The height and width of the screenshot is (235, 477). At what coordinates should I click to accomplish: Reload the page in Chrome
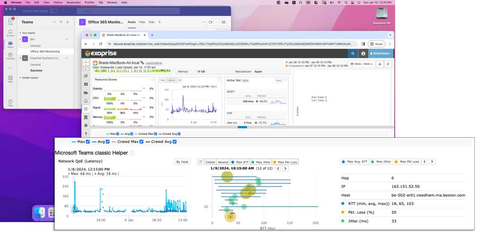tap(101, 44)
